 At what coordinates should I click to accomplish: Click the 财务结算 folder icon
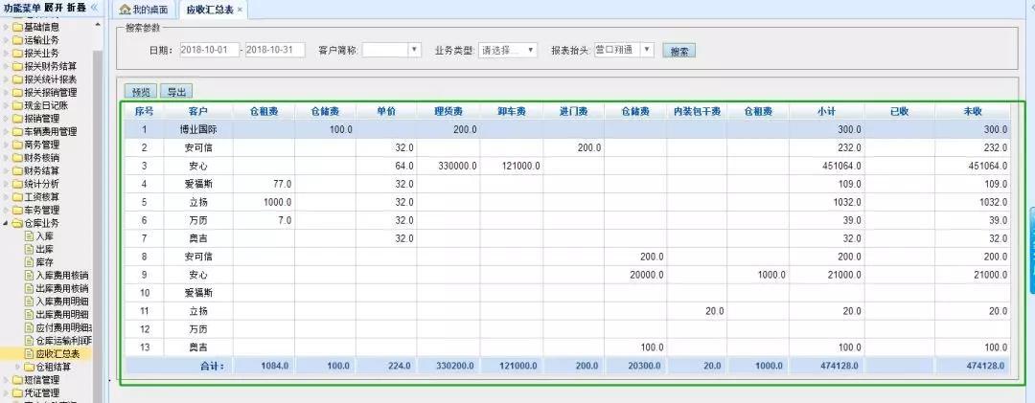(x=17, y=170)
